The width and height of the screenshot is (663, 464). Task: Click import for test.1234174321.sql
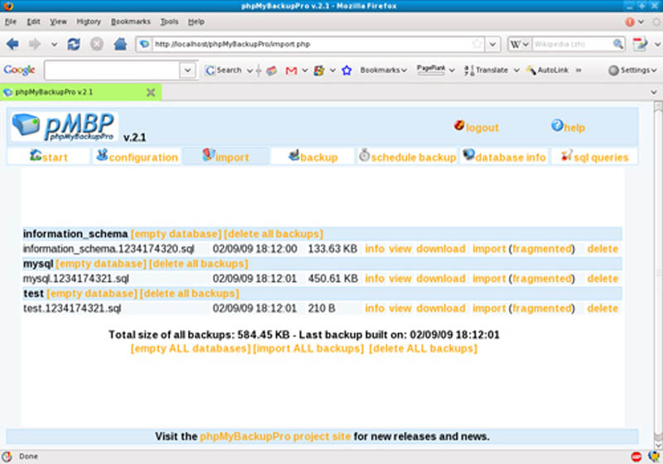click(489, 308)
